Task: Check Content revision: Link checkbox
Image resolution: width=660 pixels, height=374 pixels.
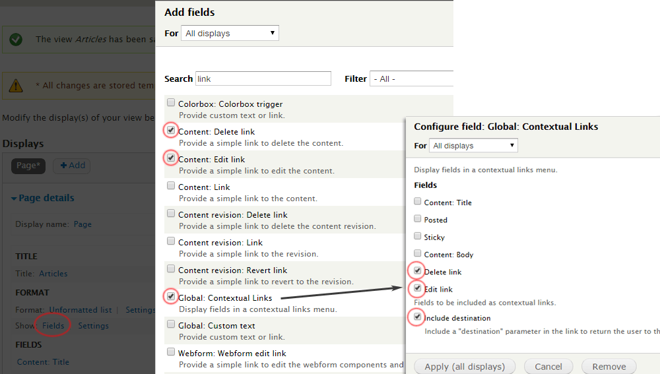Action: pos(171,241)
